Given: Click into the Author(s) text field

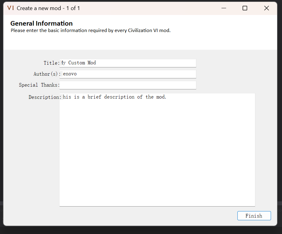Looking at the screenshot, I should [128, 74].
